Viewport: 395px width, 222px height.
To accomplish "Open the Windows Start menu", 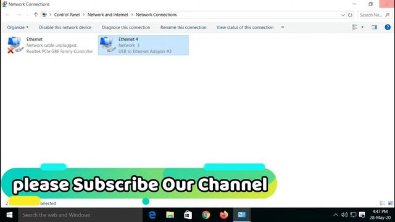I will click(x=9, y=215).
